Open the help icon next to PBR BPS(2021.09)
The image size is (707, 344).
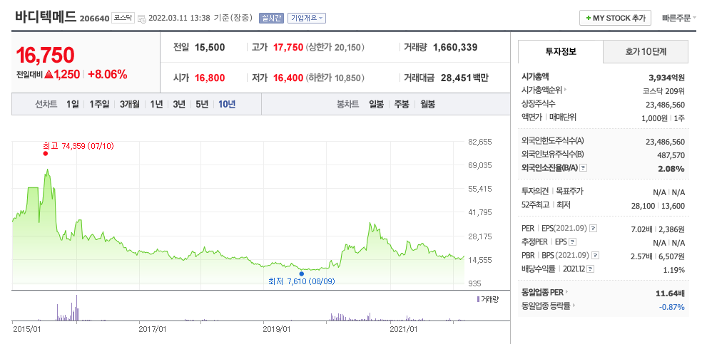pos(596,256)
